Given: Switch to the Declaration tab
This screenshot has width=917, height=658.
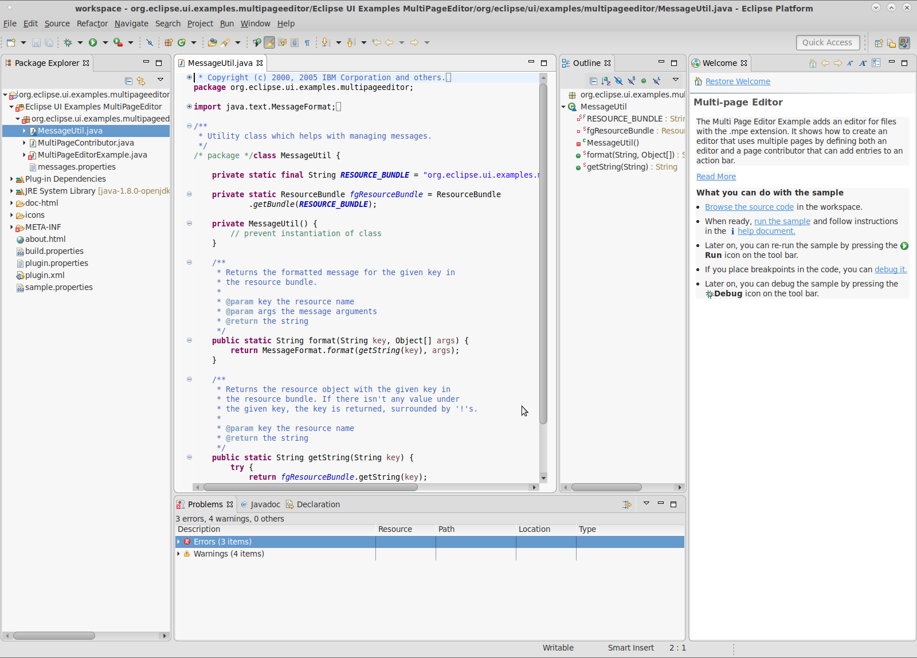Looking at the screenshot, I should pyautogui.click(x=313, y=504).
